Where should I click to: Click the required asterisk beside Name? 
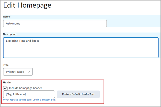[x=11, y=16]
